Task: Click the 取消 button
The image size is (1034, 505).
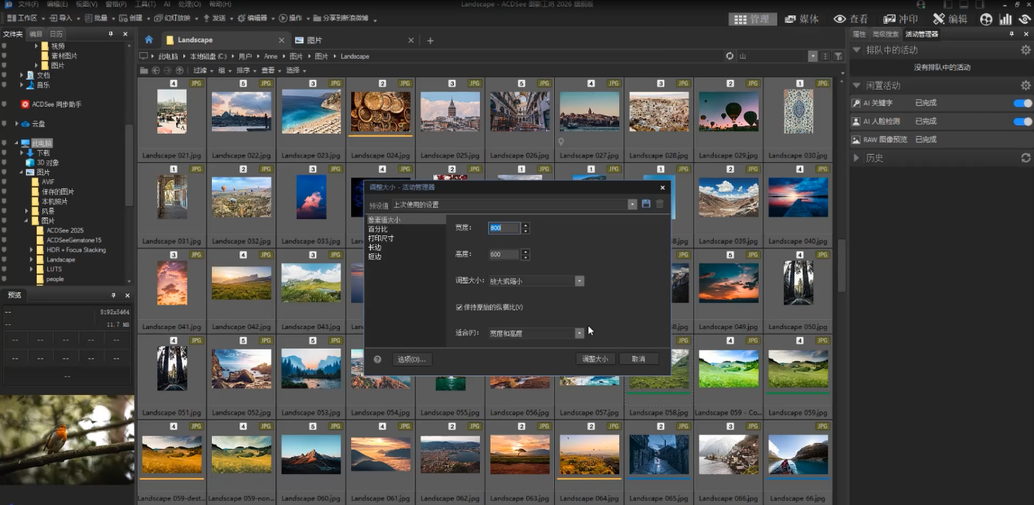Action: [638, 359]
